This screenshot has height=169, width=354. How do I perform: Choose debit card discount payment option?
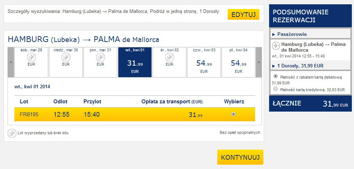point(275,76)
